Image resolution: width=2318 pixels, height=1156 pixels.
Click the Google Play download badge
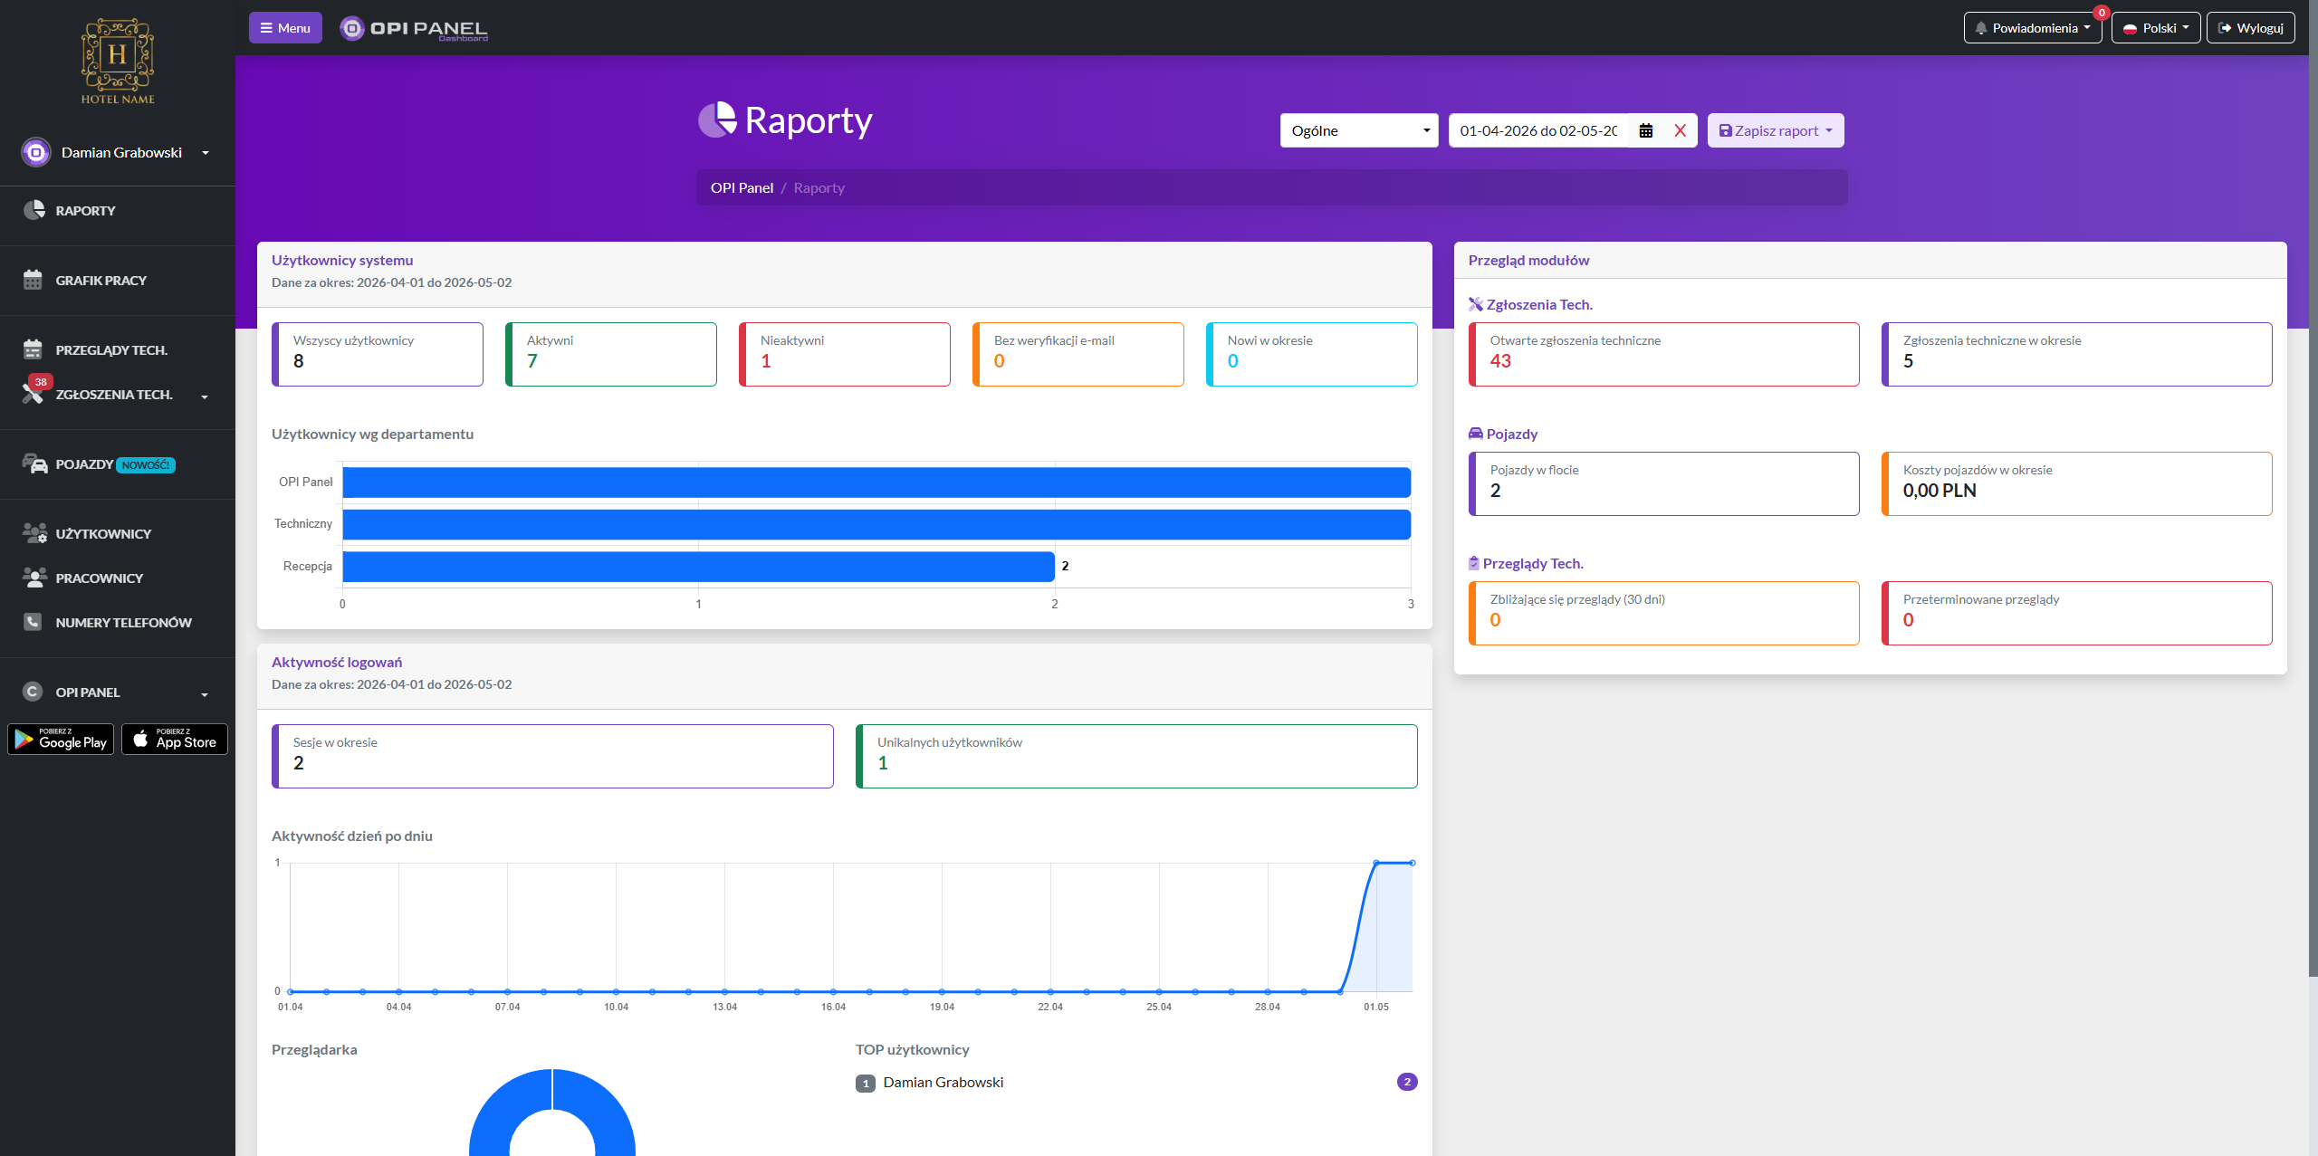tap(61, 739)
